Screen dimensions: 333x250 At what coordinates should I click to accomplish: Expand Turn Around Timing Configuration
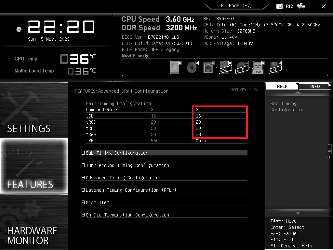tap(127, 165)
